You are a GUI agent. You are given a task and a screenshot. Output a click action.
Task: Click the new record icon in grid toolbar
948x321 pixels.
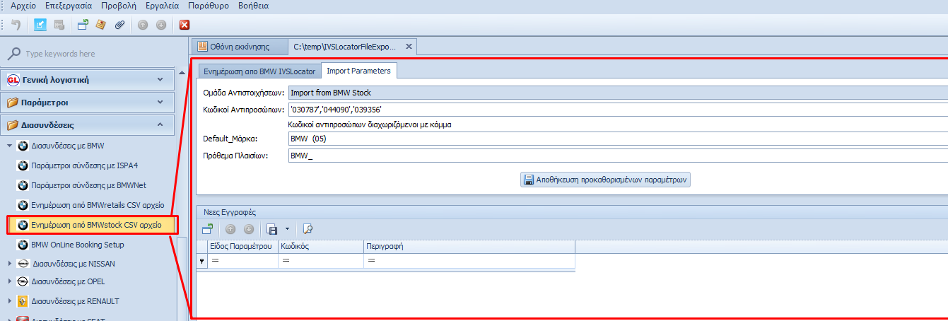[207, 228]
